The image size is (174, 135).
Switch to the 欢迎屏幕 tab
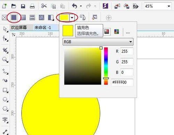coord(19,27)
